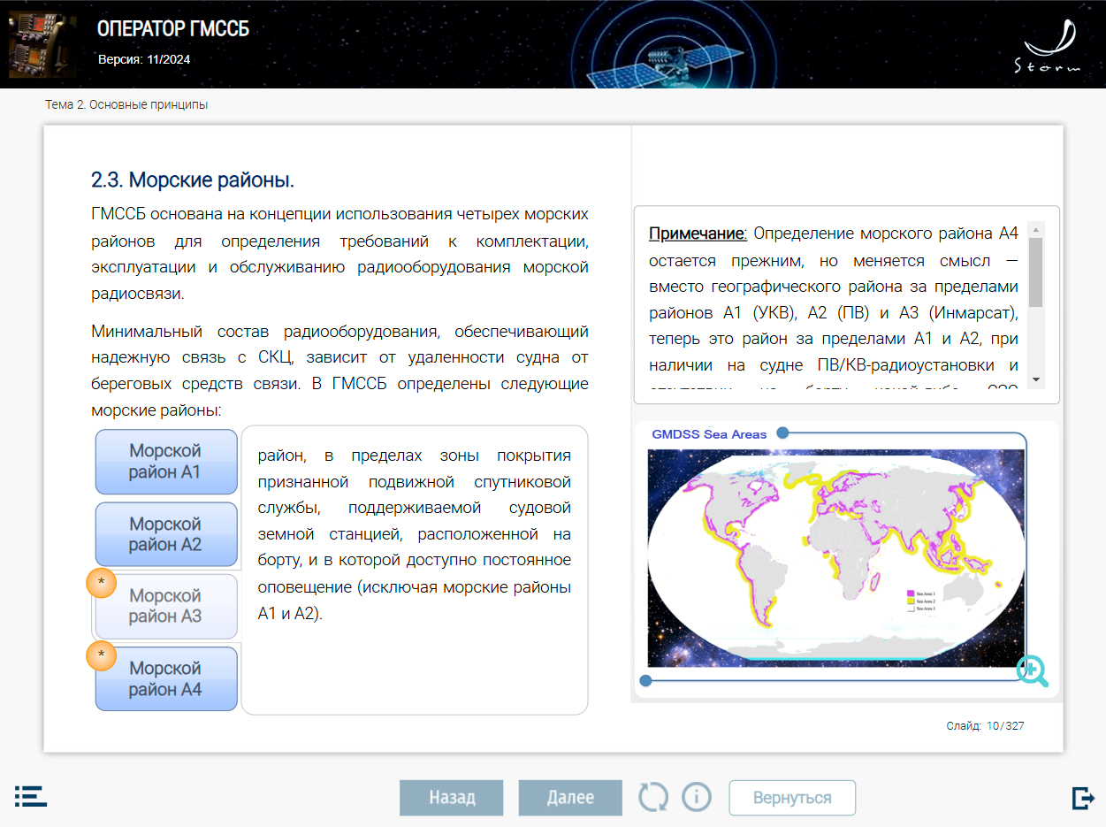The image size is (1106, 827).
Task: Click the Storm logo
Action: [1049, 47]
